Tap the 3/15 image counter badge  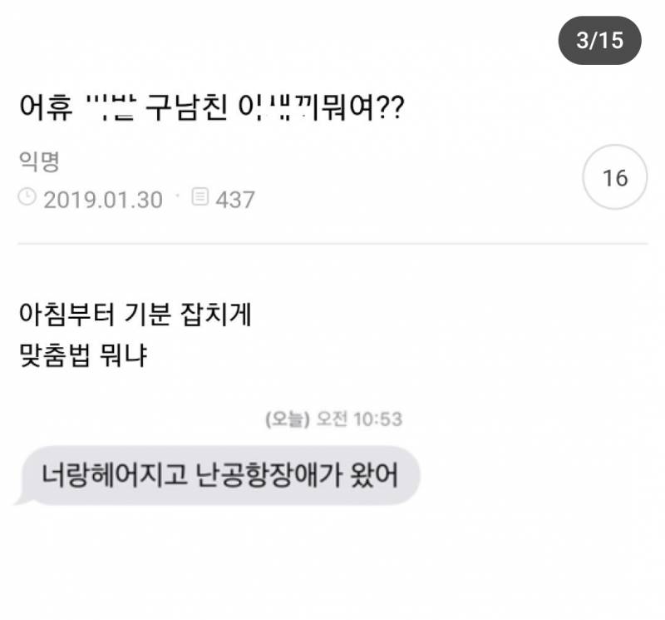tap(599, 41)
